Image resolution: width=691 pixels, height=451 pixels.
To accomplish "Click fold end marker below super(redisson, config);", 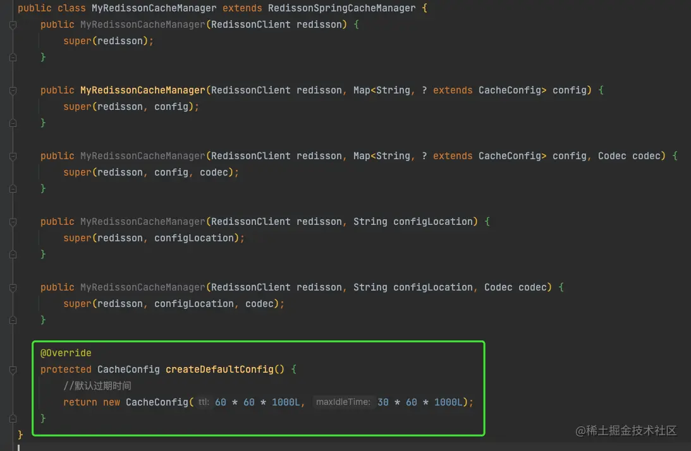I will (13, 123).
